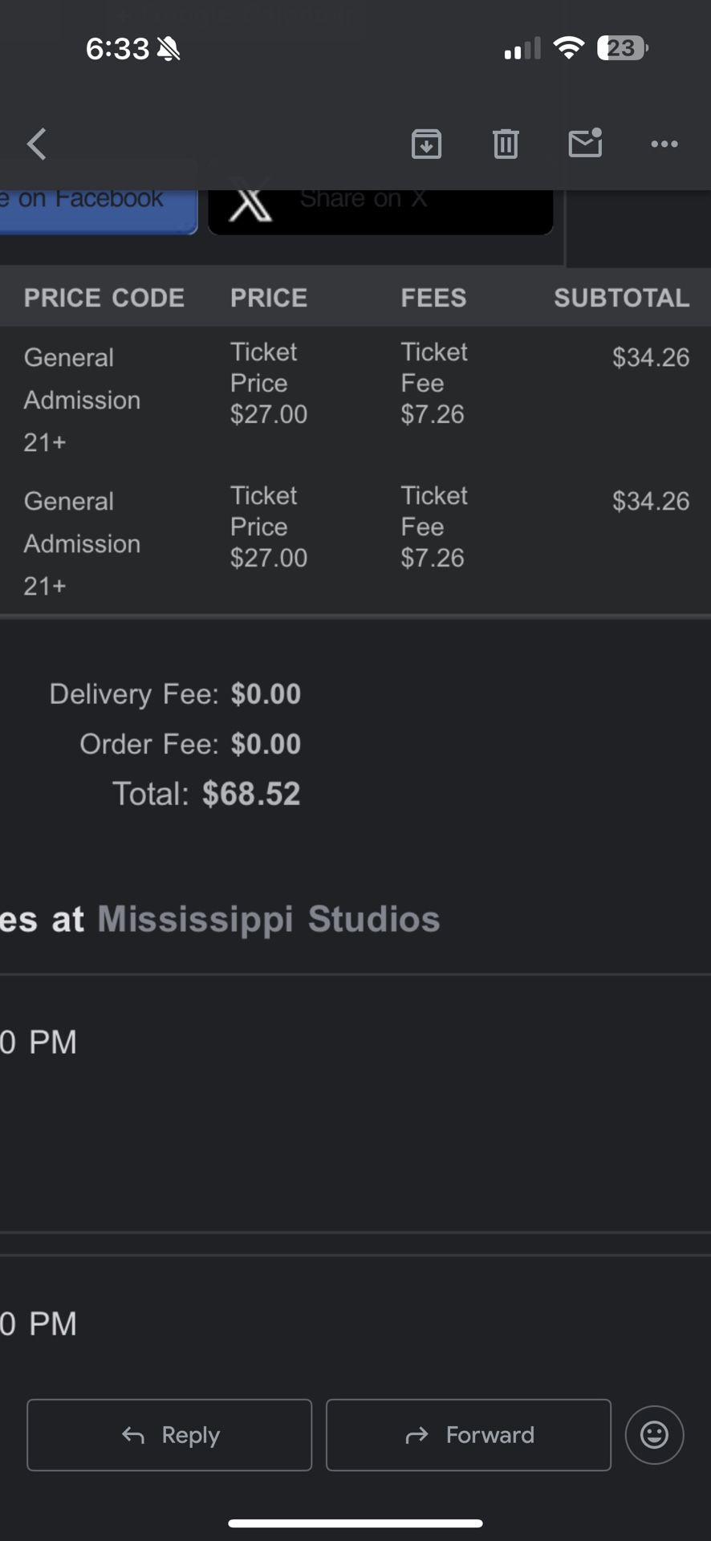Tap the forward arrow icon
This screenshot has width=711, height=1541.
(417, 1434)
